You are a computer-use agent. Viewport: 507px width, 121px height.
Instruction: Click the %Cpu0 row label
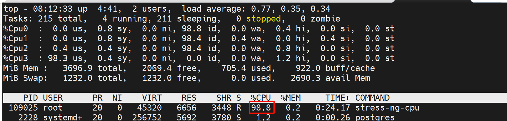pos(16,29)
